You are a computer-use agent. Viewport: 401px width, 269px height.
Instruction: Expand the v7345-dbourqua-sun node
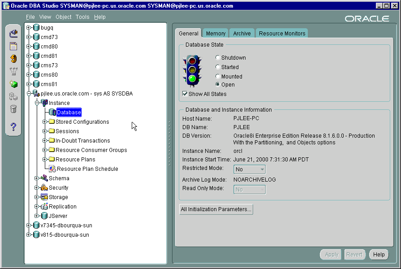click(x=29, y=225)
